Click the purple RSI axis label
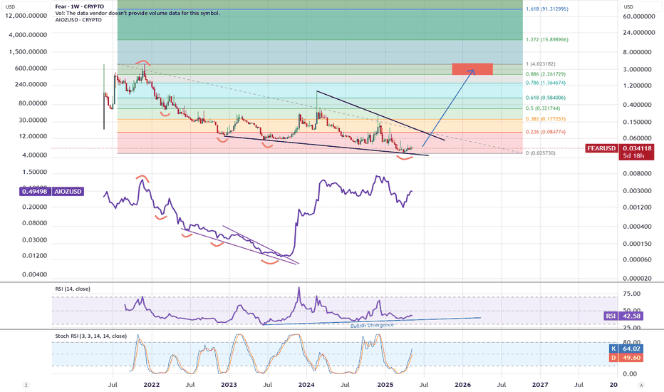 pos(611,316)
